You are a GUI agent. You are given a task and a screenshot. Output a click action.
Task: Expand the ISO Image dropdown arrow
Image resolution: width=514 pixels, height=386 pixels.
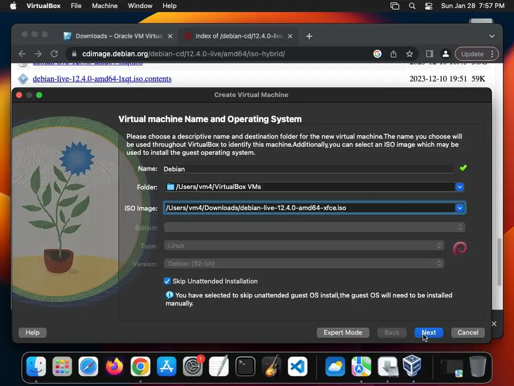click(460, 208)
